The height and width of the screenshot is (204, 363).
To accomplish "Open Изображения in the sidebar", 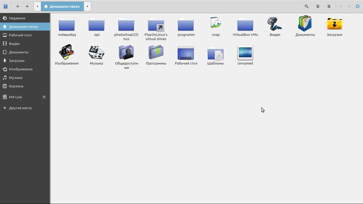I will 25,69.
